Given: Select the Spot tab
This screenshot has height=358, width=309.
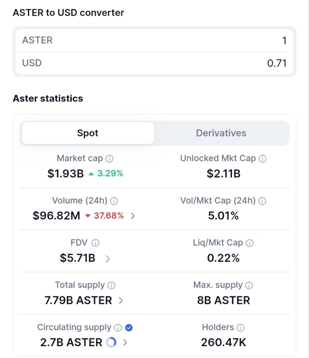Looking at the screenshot, I should pyautogui.click(x=88, y=133).
